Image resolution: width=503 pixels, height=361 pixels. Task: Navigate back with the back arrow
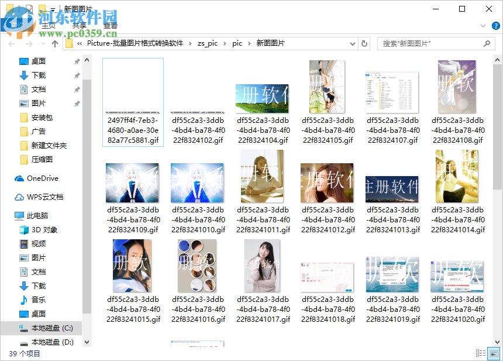(12, 43)
